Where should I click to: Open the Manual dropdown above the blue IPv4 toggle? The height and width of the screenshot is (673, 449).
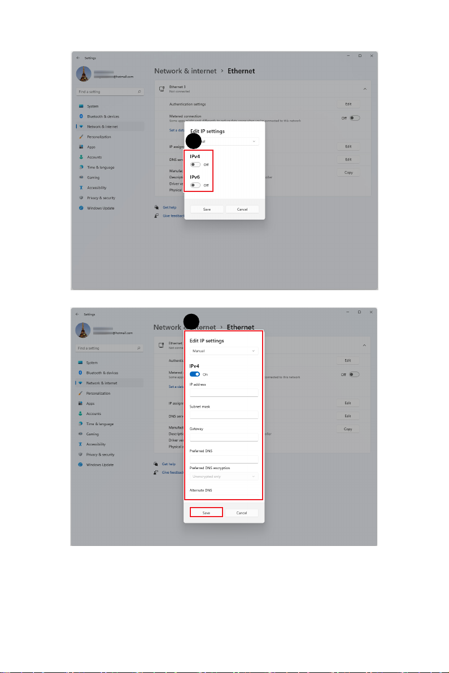pos(224,351)
